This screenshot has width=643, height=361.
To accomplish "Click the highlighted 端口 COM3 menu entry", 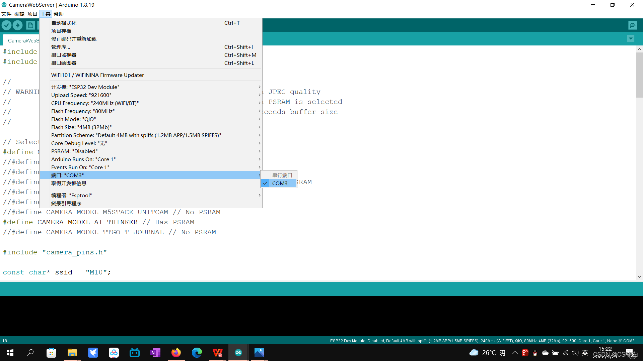I will pos(151,175).
